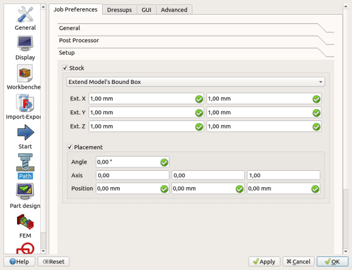Click Ext. Y first value field
The width and height of the screenshot is (352, 270).
point(146,113)
